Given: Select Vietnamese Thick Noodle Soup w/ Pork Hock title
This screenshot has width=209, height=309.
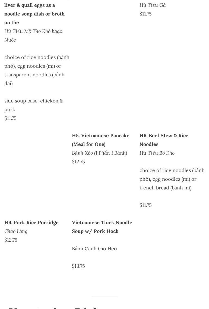Looking at the screenshot, I should point(102,227).
